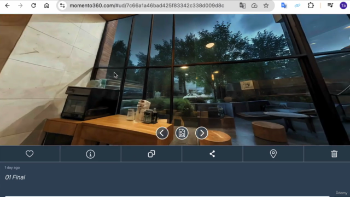
Task: Open the blue link extension icon
Action: point(297,5)
